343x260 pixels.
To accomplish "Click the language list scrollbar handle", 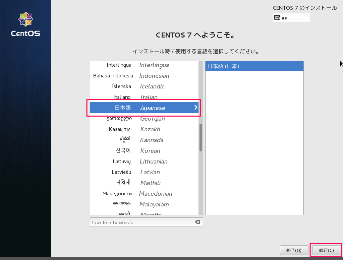I will point(201,138).
